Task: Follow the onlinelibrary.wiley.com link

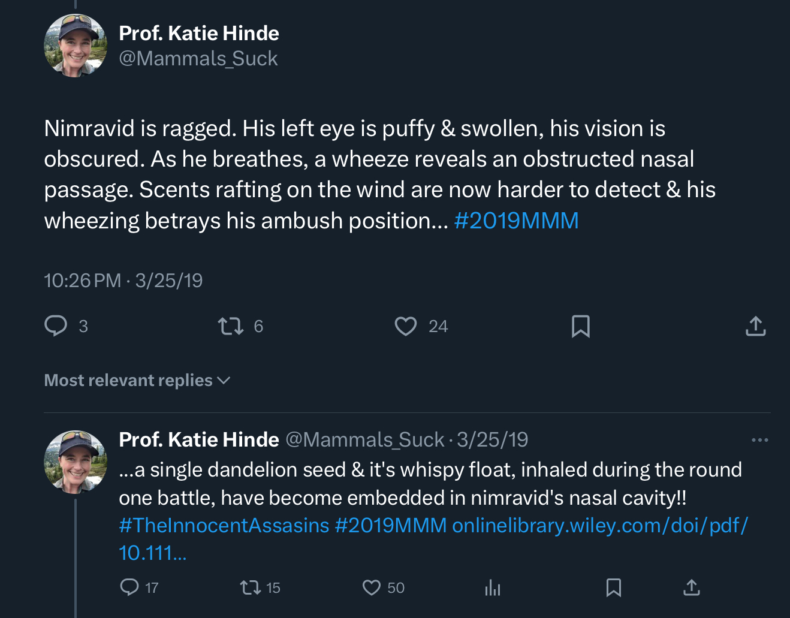Action: pos(599,525)
